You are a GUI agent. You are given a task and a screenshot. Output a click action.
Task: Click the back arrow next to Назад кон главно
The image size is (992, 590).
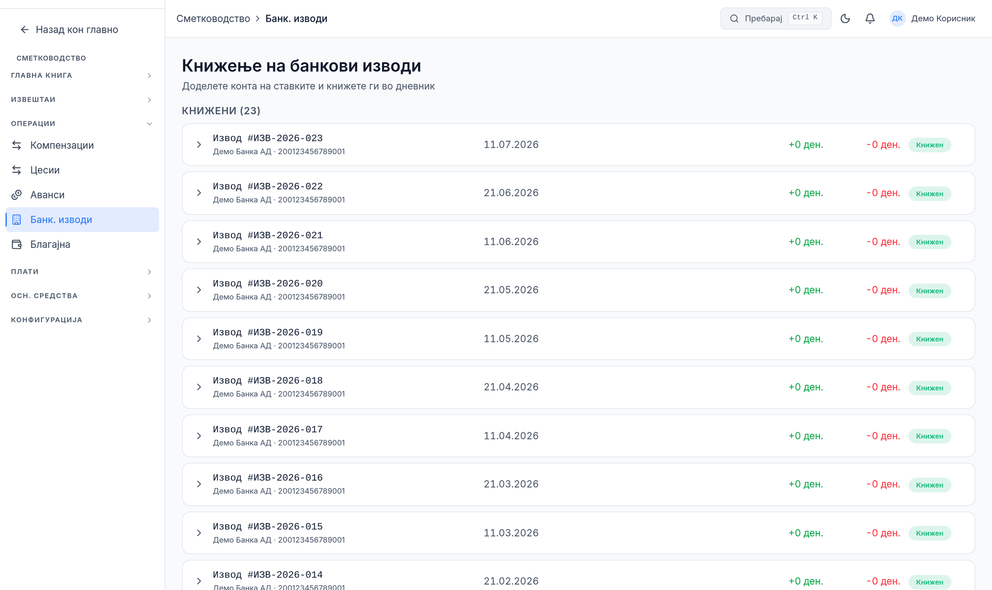coord(25,30)
